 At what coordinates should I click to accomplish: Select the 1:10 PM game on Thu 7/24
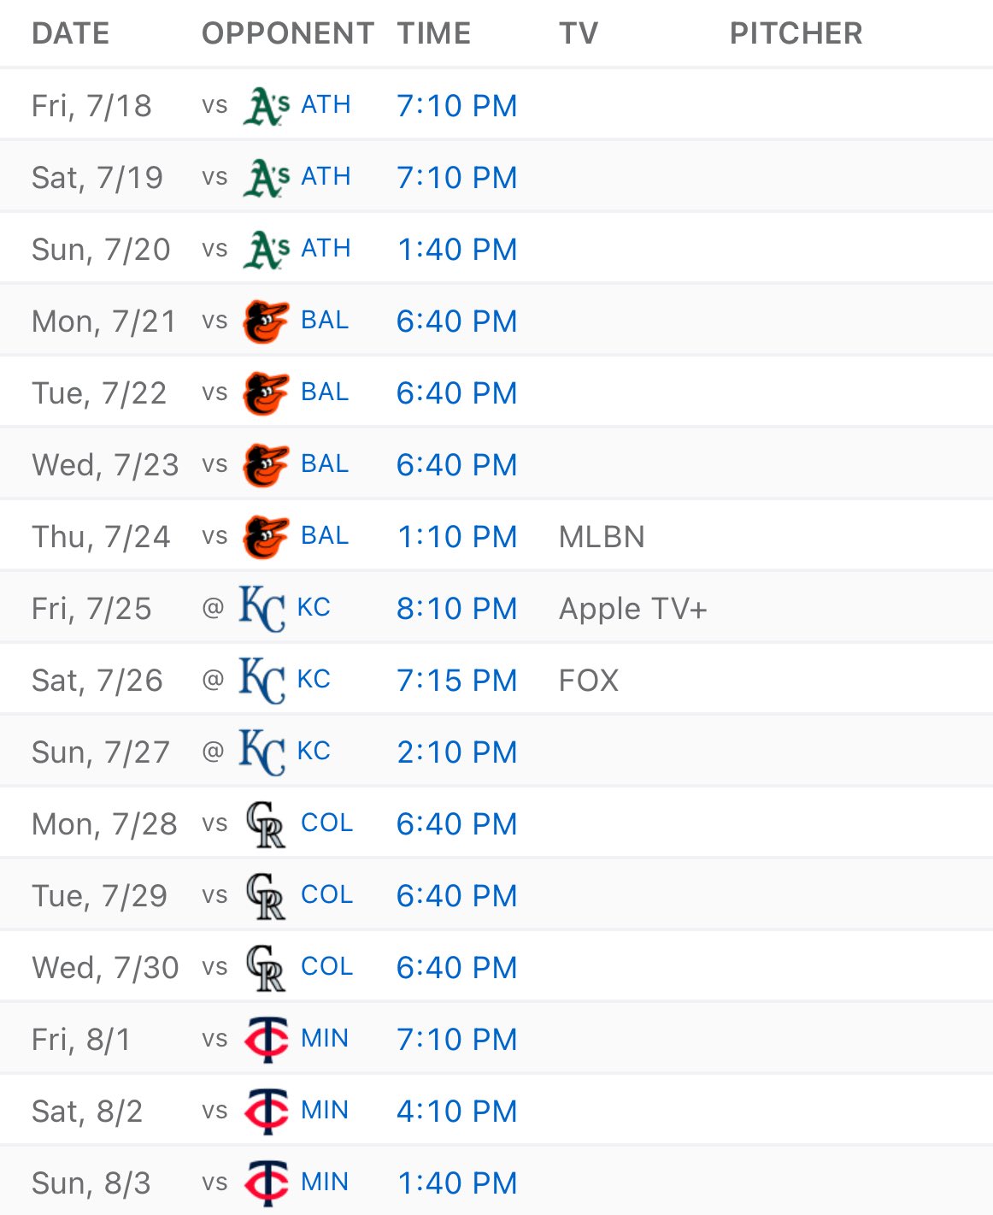point(457,537)
